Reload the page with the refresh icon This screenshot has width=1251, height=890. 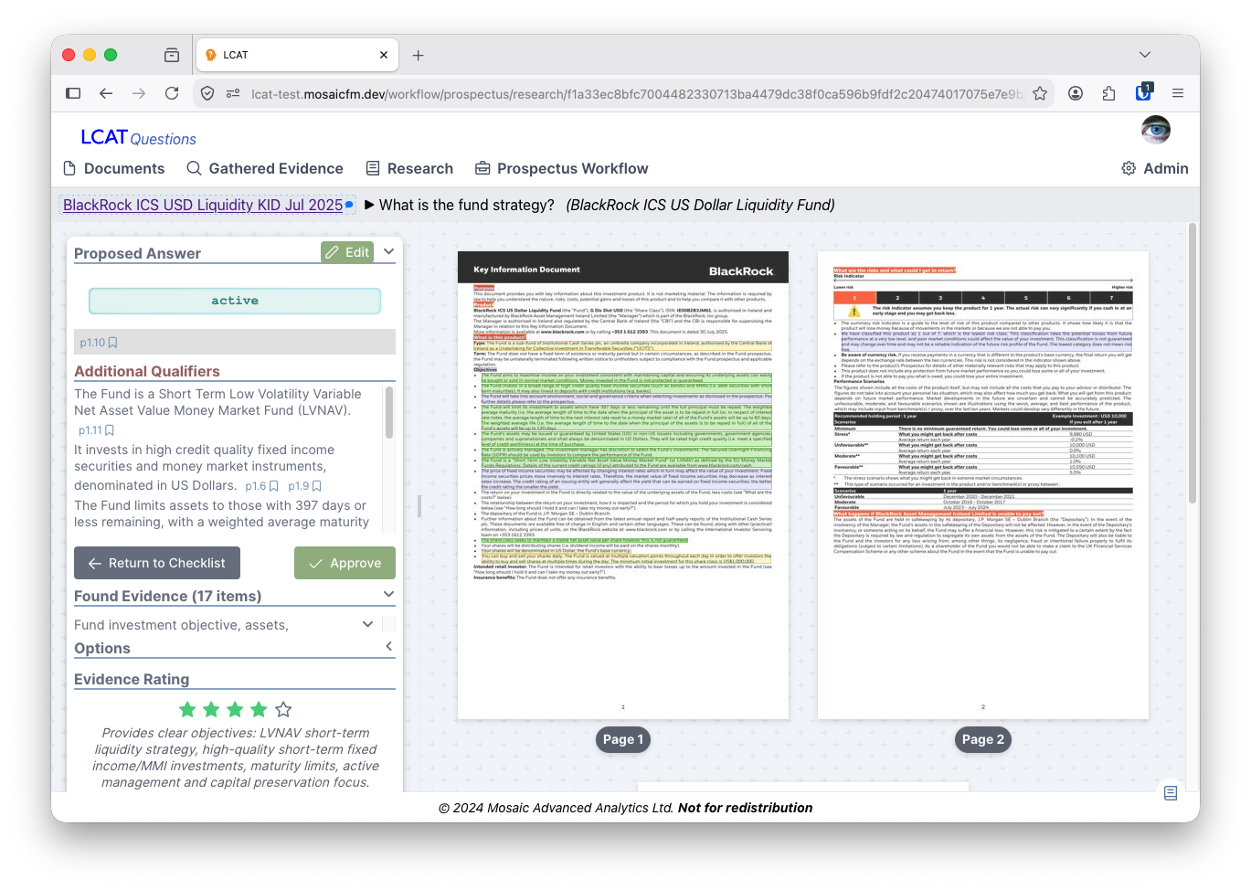pos(172,93)
